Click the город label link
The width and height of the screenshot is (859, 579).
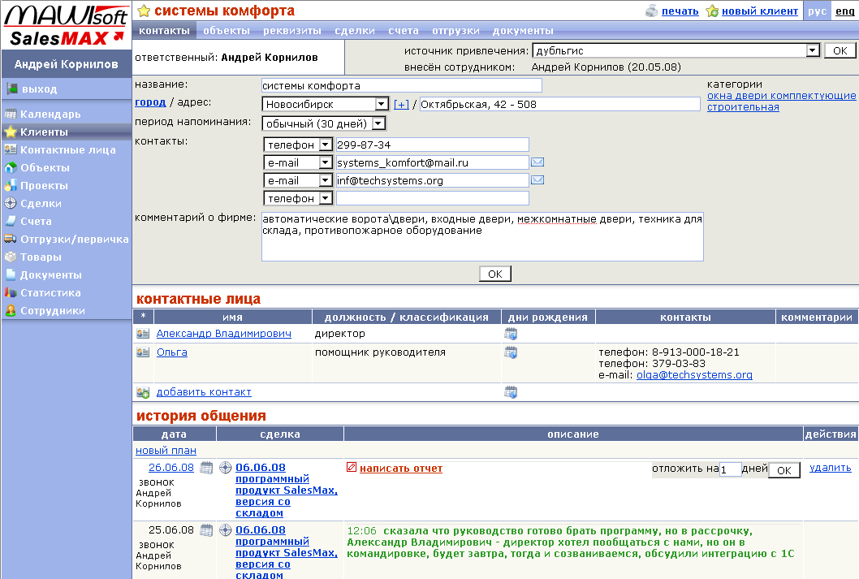[150, 102]
